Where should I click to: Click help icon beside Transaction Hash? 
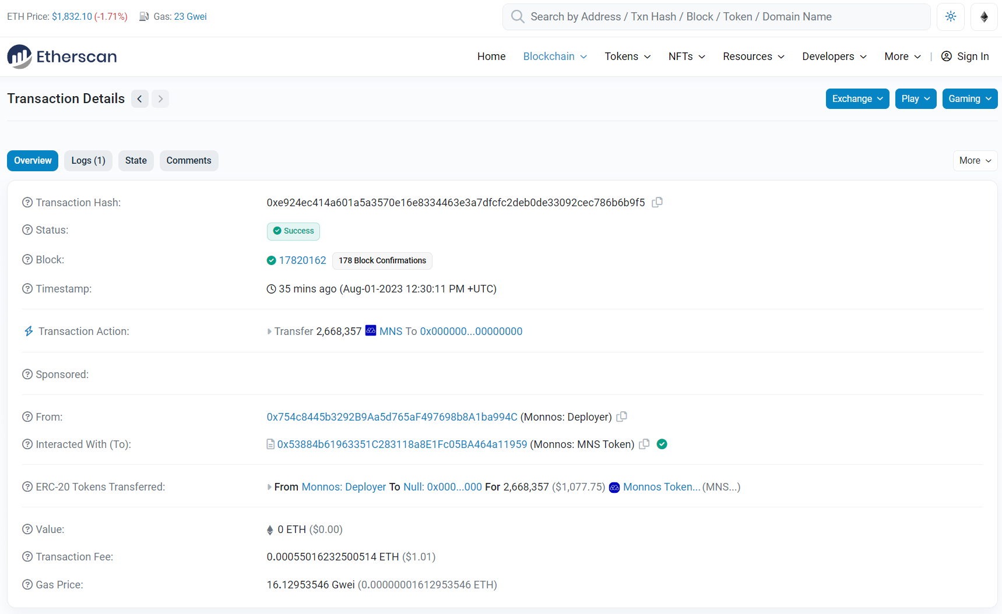(27, 203)
